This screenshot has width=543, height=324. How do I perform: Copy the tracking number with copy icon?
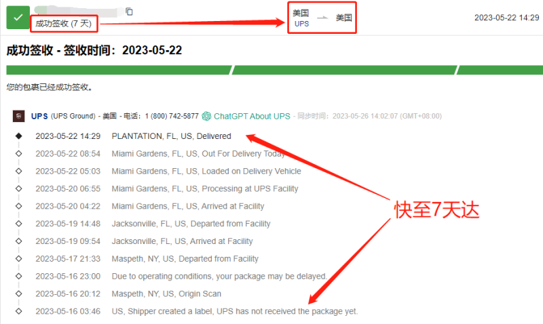(x=129, y=12)
